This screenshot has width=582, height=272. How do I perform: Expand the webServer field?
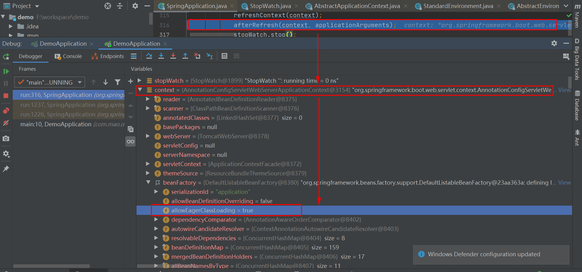[148, 136]
